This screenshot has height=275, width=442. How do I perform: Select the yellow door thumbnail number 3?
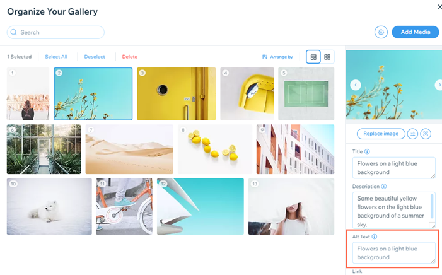[176, 94]
